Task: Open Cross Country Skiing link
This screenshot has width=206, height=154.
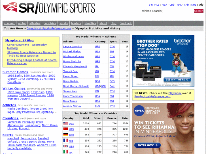Action: pos(32,142)
